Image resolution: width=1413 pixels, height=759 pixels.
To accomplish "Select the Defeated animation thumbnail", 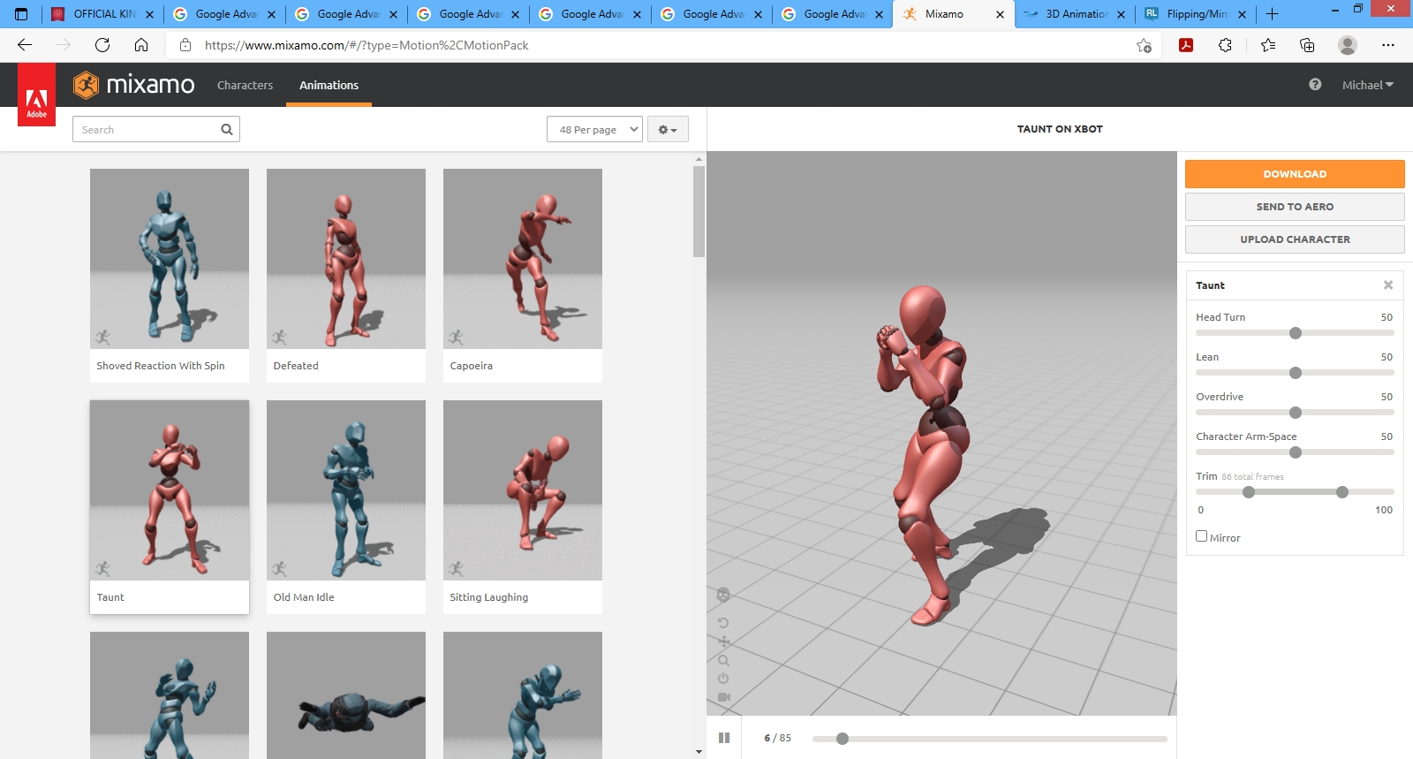I will 346,276.
